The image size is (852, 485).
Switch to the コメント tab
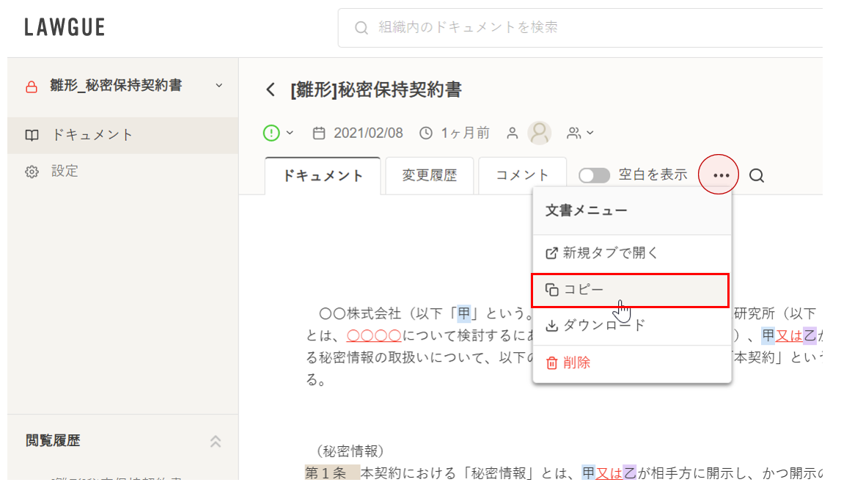coord(522,175)
